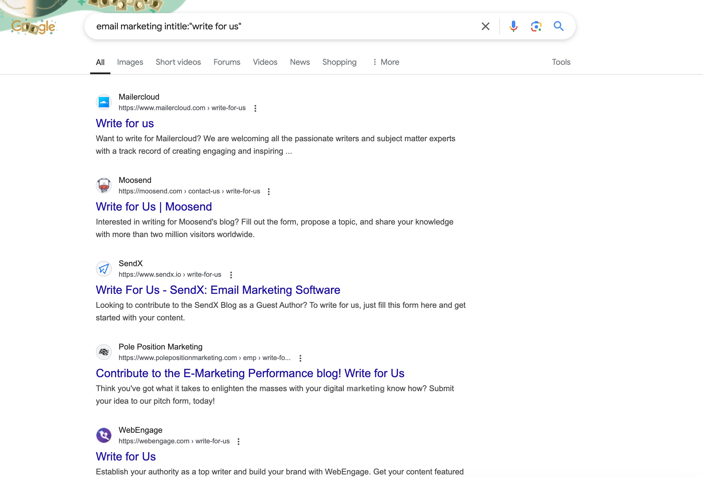703x477 pixels.
Task: Start a voice search with the microphone icon
Action: pyautogui.click(x=513, y=26)
